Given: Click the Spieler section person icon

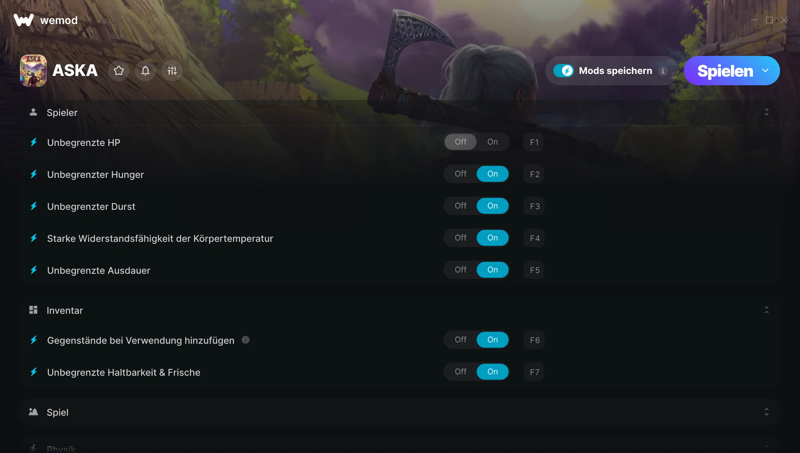Looking at the screenshot, I should tap(33, 112).
